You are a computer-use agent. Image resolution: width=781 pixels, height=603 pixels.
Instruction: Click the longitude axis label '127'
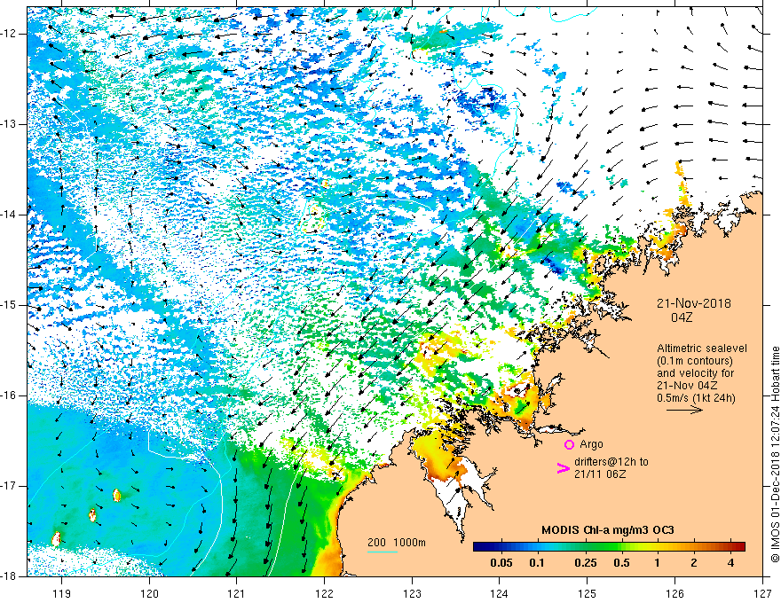click(762, 593)
